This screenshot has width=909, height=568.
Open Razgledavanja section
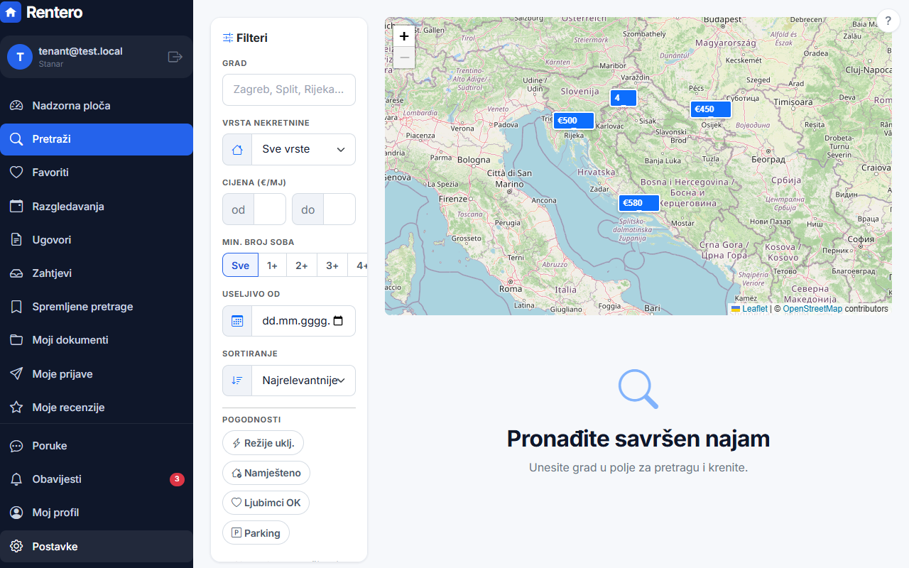point(97,207)
